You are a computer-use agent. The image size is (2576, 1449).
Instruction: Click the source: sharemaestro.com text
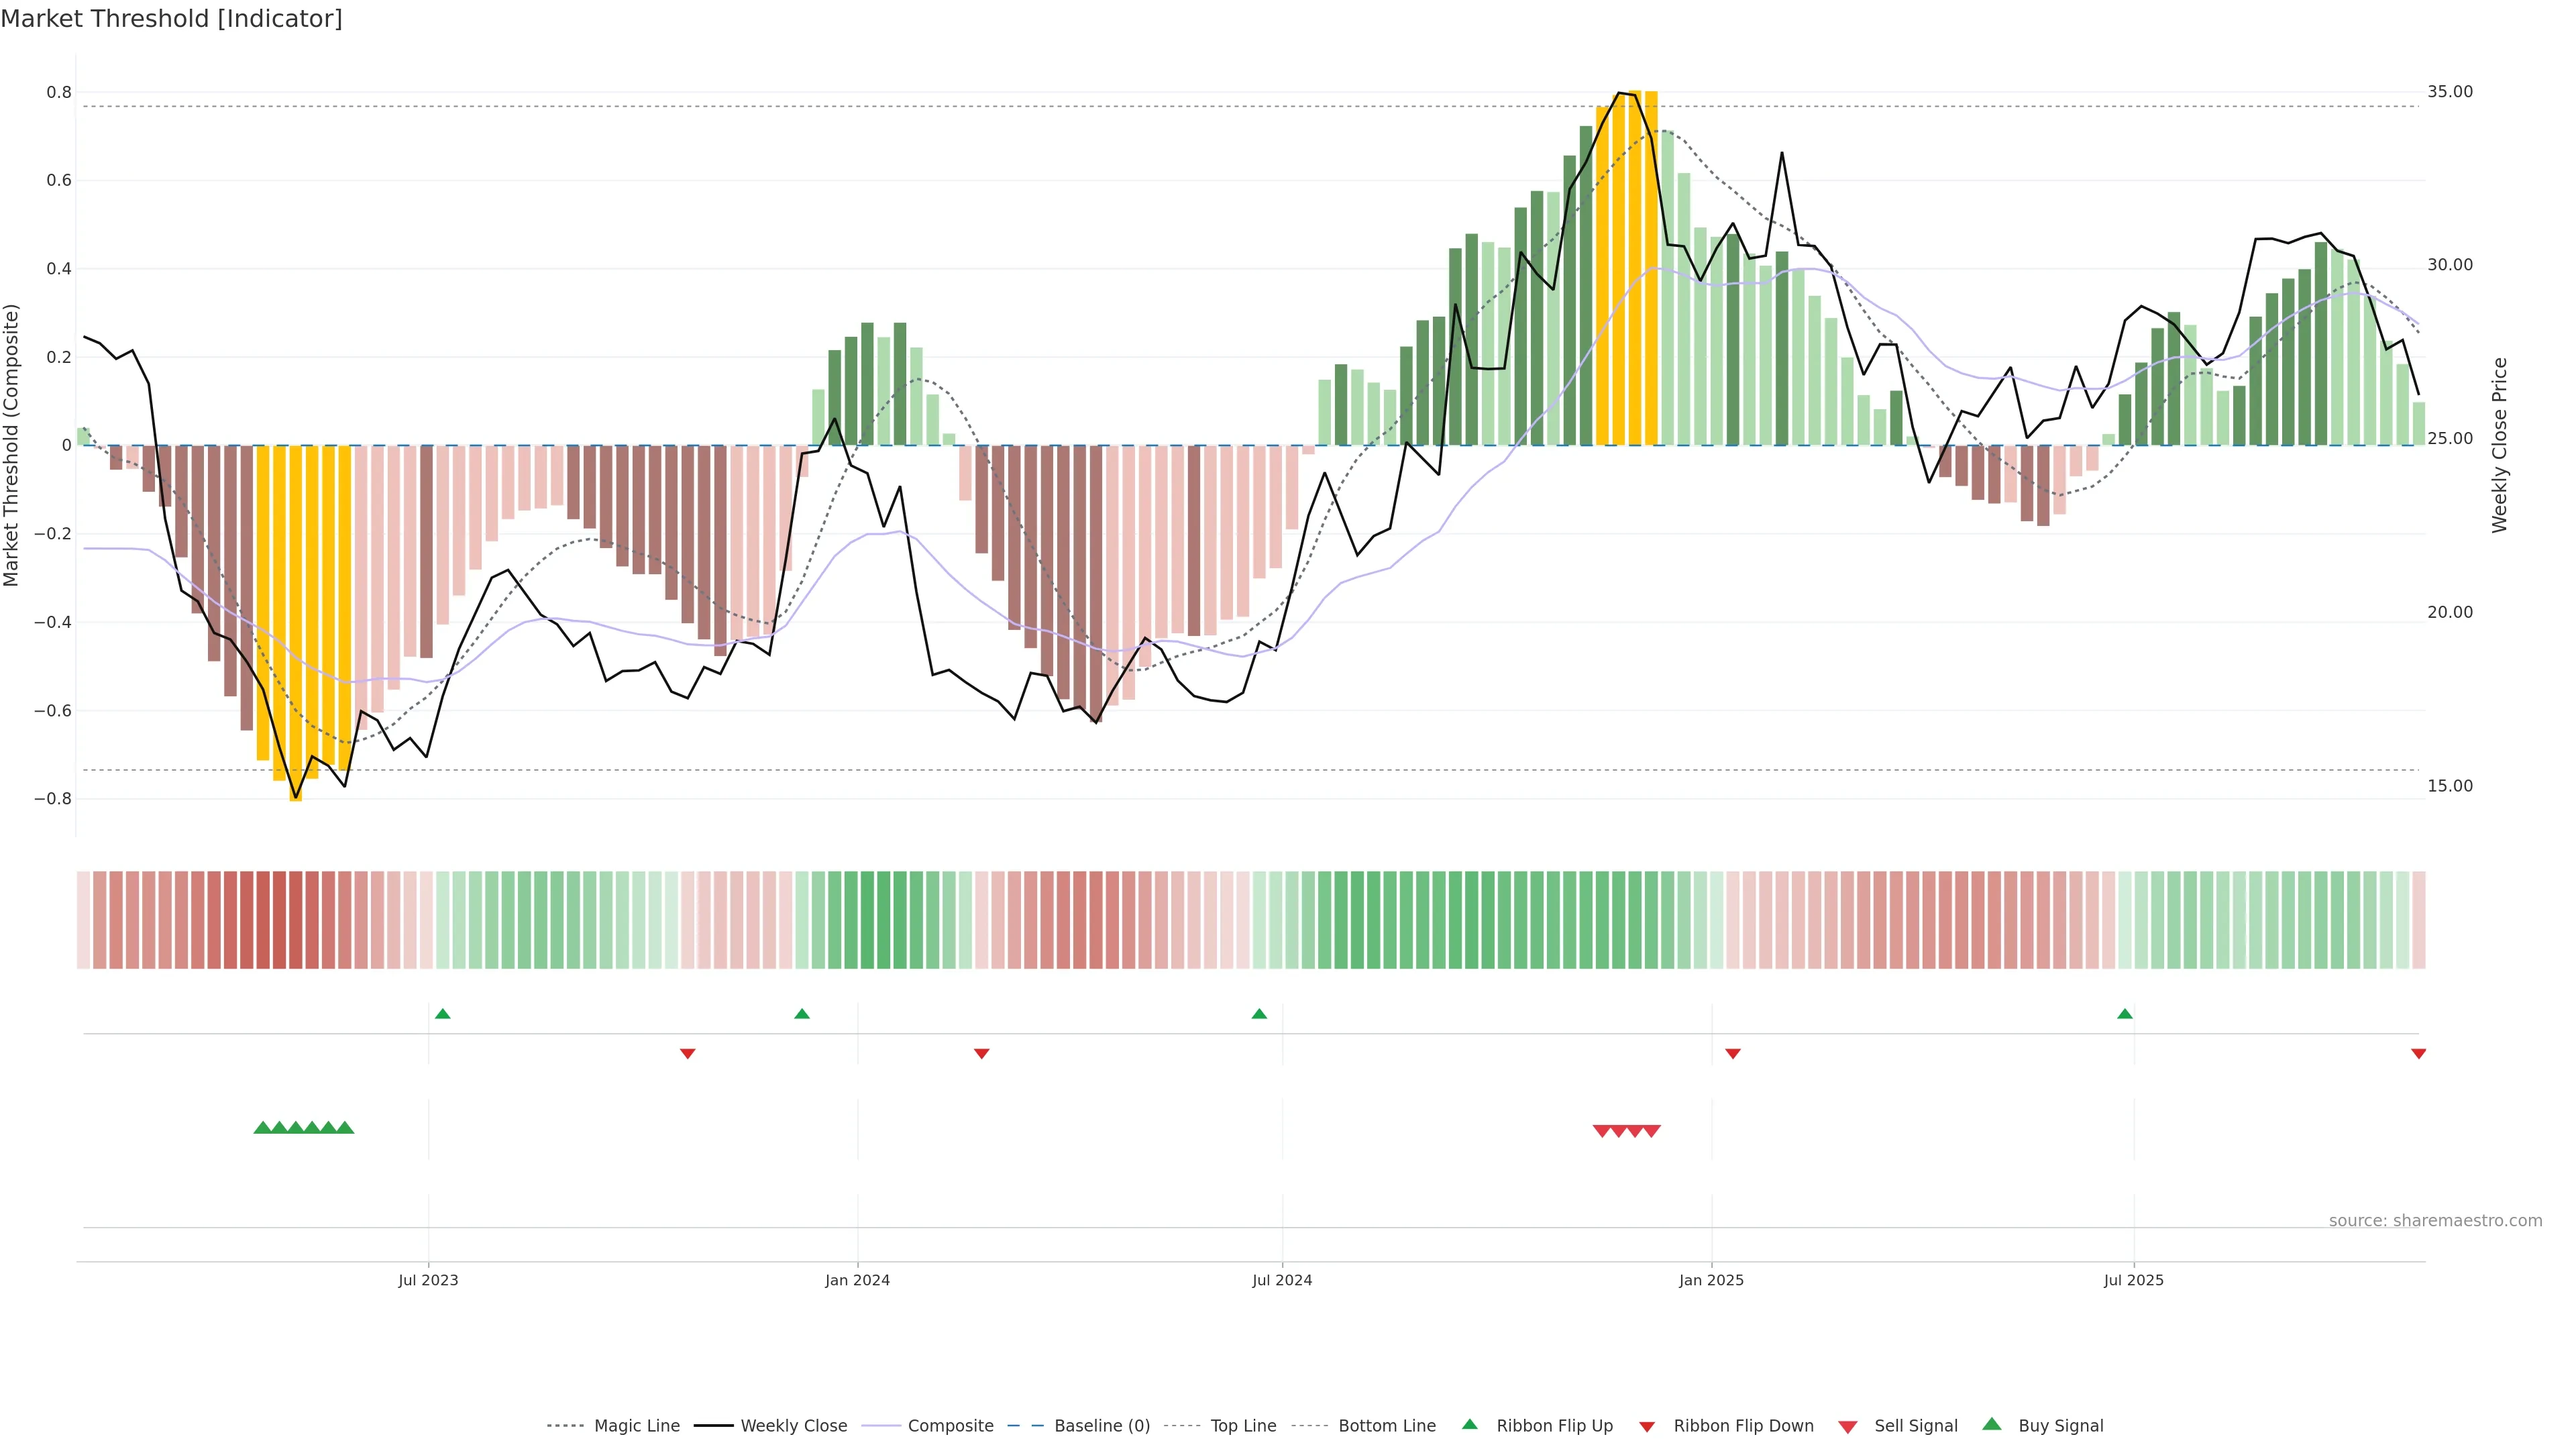click(2435, 1221)
